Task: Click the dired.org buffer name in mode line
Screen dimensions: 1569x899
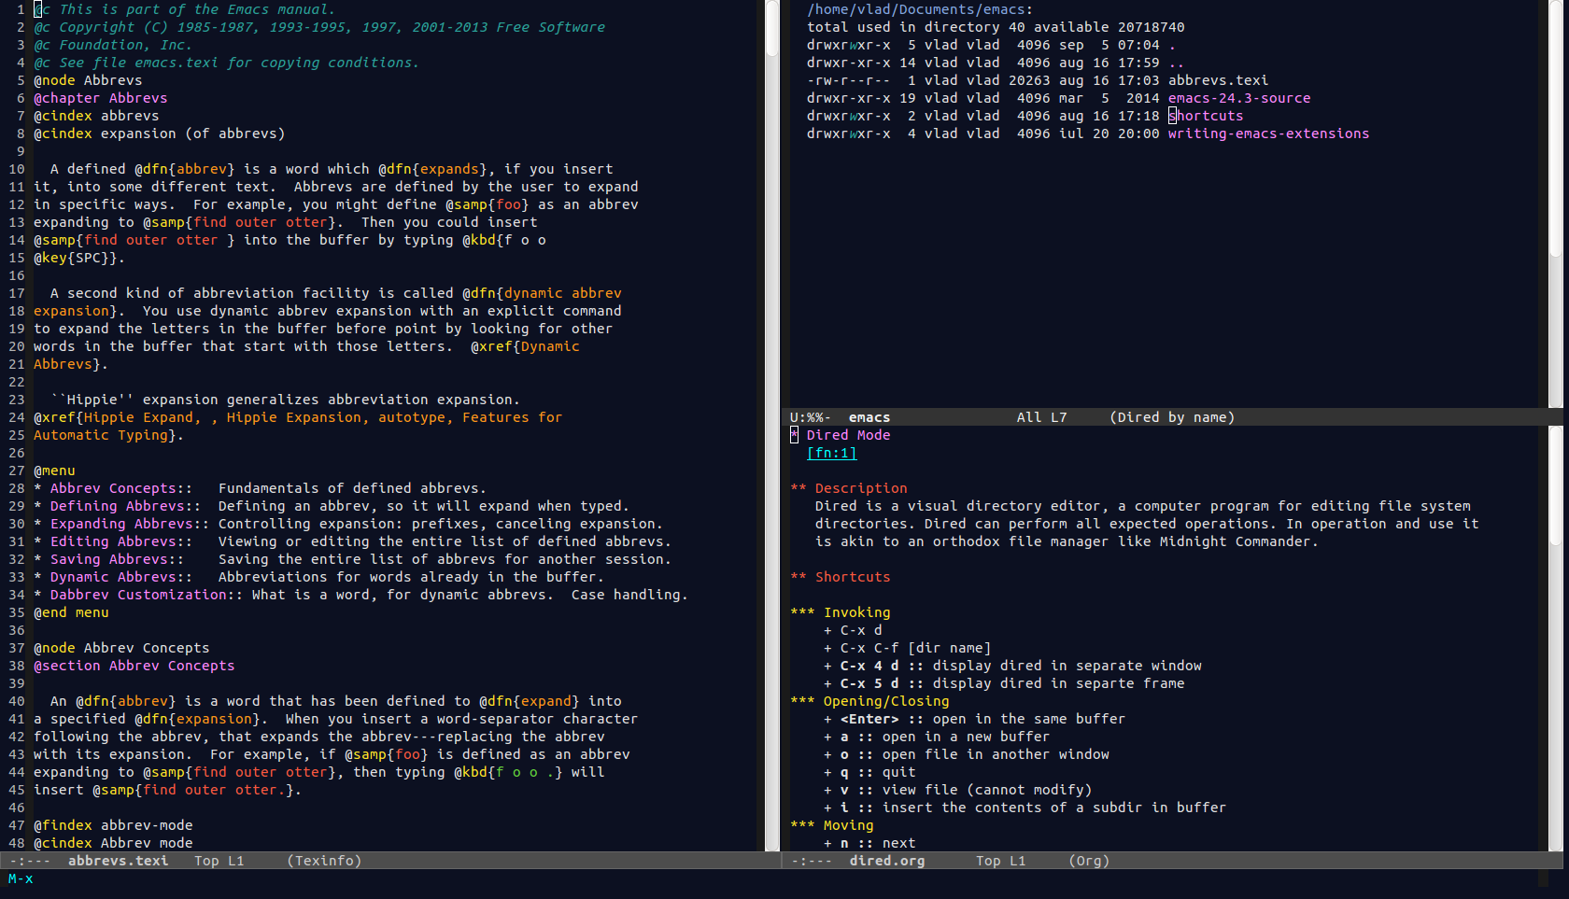Action: pyautogui.click(x=887, y=861)
